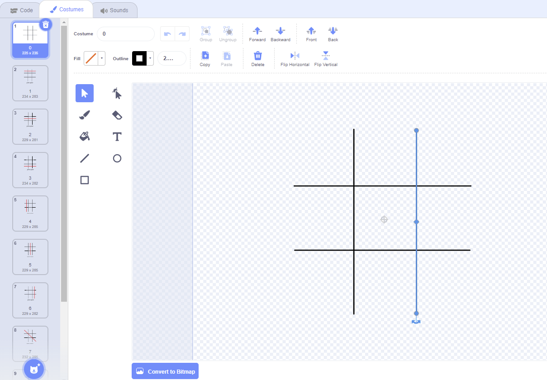Viewport: 547px width, 380px height.
Task: Ungroup the selected shapes
Action: point(228,34)
